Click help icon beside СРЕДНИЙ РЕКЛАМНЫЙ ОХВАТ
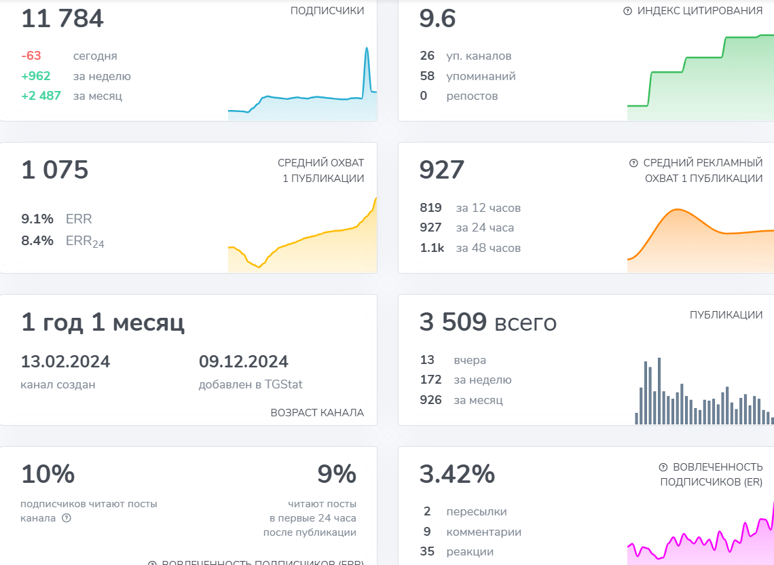The width and height of the screenshot is (774, 565). point(633,163)
